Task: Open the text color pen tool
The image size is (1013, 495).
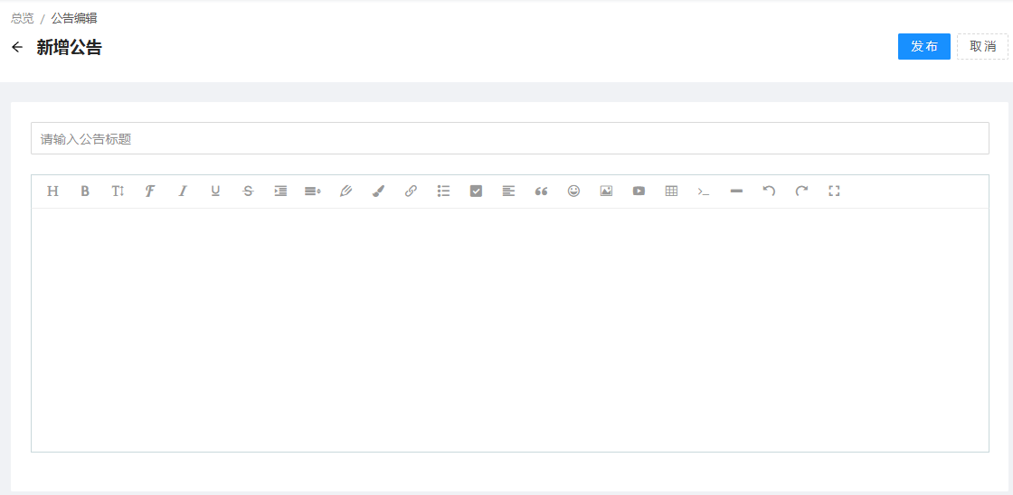Action: point(346,191)
